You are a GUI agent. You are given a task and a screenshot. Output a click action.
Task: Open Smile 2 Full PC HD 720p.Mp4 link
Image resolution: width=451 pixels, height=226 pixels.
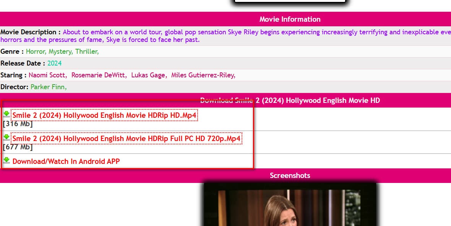127,138
